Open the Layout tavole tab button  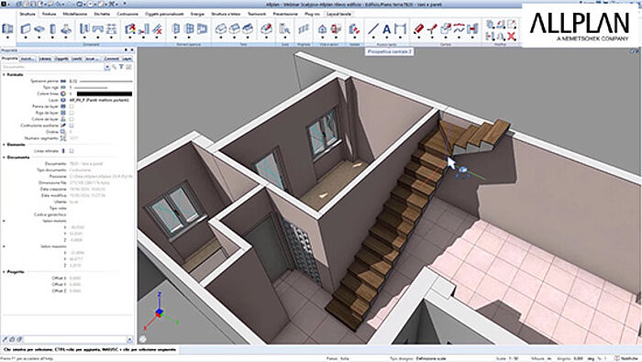(x=338, y=14)
